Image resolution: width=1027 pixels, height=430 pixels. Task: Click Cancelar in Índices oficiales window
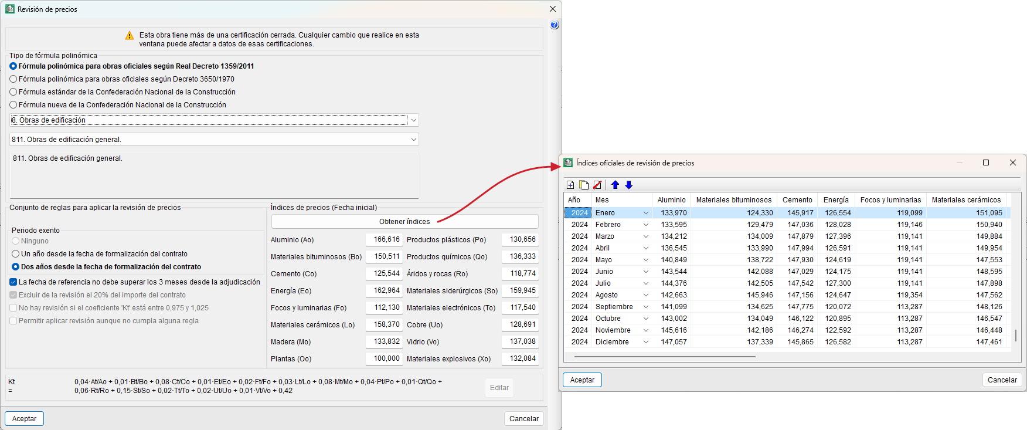point(1002,380)
